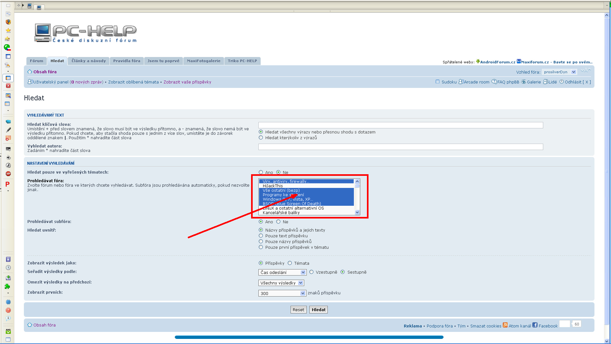This screenshot has width=611, height=344.
Task: Click the font size change icon
Action: tap(586, 71)
